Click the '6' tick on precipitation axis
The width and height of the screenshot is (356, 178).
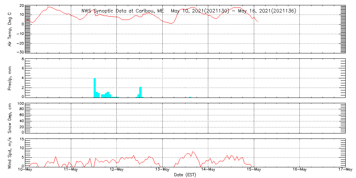click(23, 68)
